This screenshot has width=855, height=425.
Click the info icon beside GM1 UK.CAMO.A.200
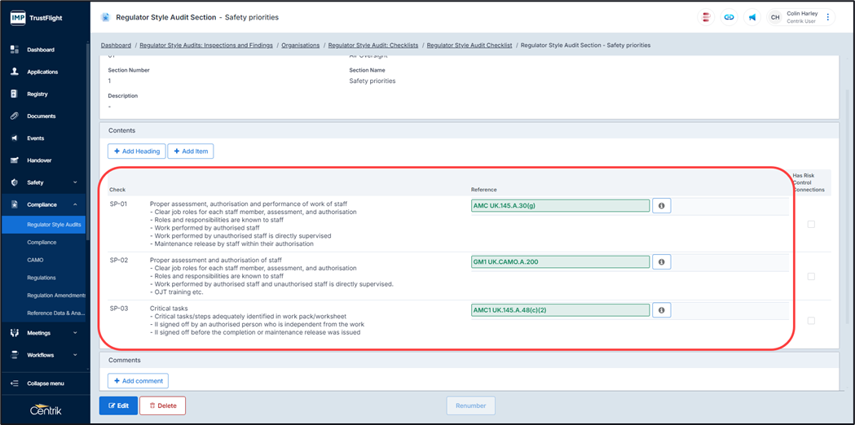661,262
